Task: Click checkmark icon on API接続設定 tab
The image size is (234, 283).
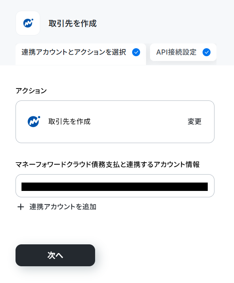Action: [207, 52]
